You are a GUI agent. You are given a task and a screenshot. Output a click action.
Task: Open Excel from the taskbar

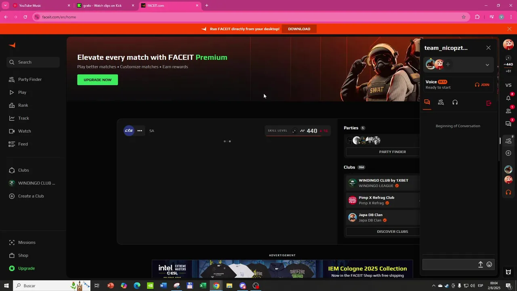(x=203, y=286)
